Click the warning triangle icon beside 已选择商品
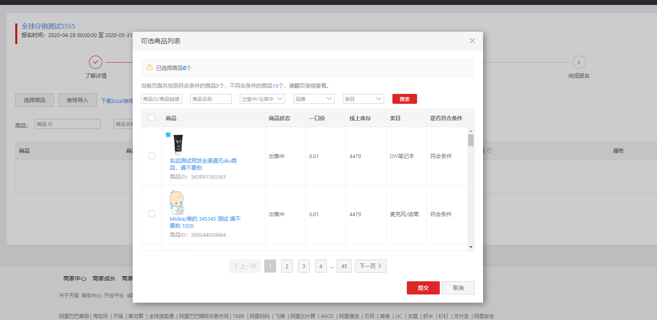This screenshot has width=657, height=320. point(149,67)
